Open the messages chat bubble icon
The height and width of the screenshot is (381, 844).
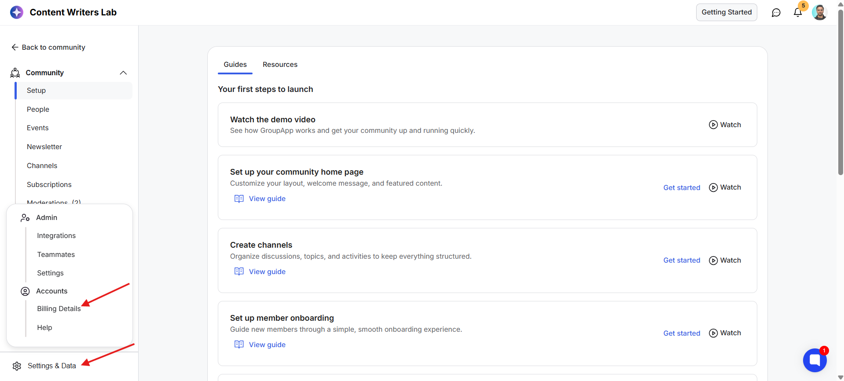[x=776, y=12]
